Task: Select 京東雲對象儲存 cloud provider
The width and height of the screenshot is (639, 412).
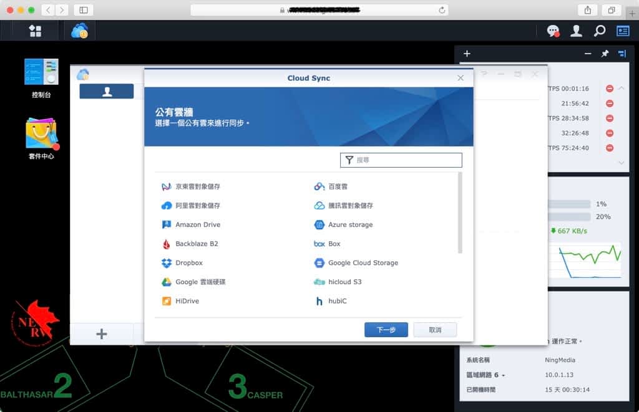Action: [191, 186]
